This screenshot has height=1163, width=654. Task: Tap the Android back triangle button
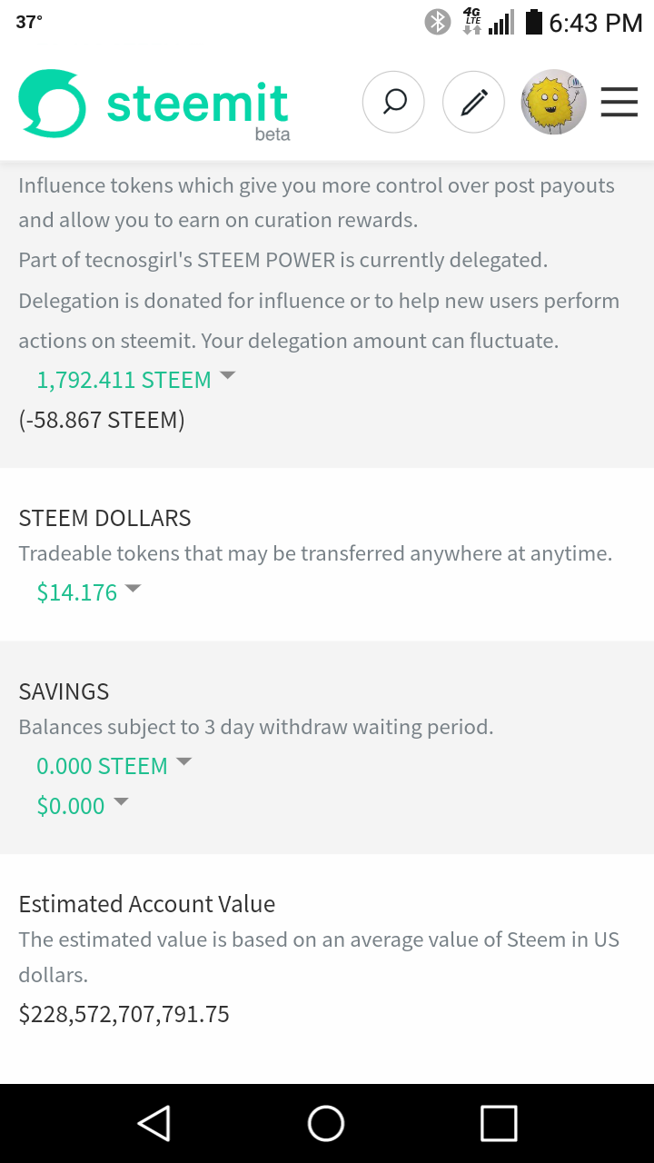click(154, 1123)
